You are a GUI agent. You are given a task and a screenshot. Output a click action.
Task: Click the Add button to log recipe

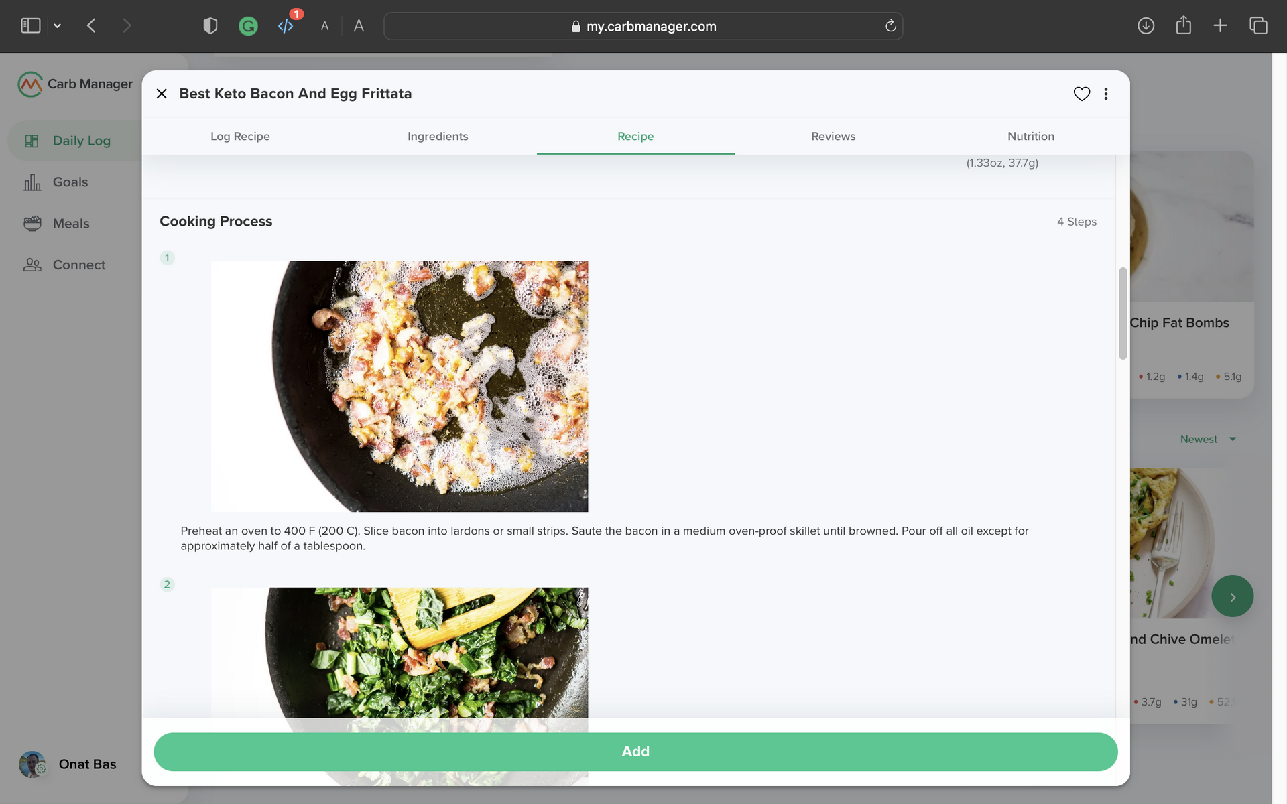(x=635, y=751)
